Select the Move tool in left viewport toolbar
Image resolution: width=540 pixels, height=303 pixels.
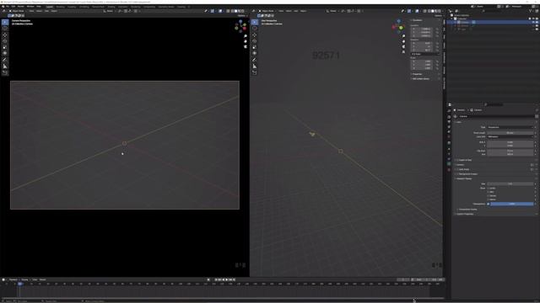point(5,35)
